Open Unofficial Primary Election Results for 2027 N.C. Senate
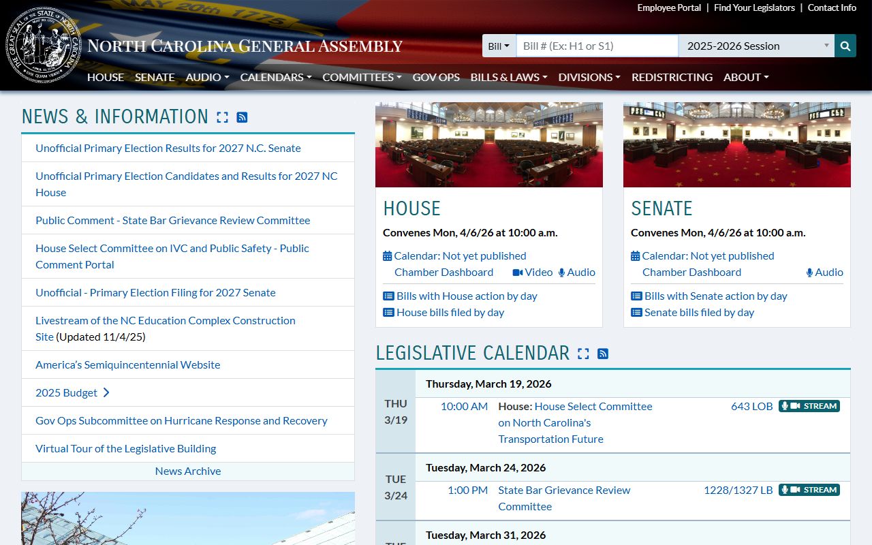The height and width of the screenshot is (545, 872). [168, 148]
